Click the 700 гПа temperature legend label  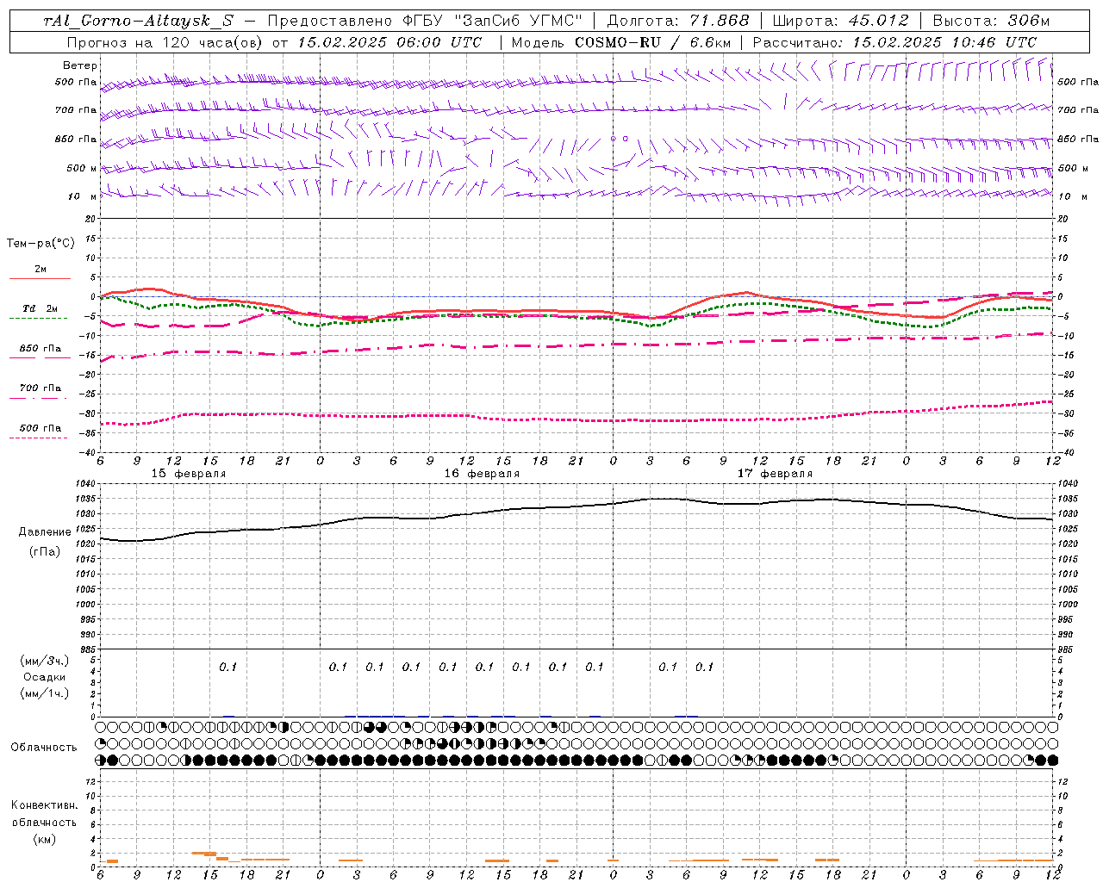(41, 388)
